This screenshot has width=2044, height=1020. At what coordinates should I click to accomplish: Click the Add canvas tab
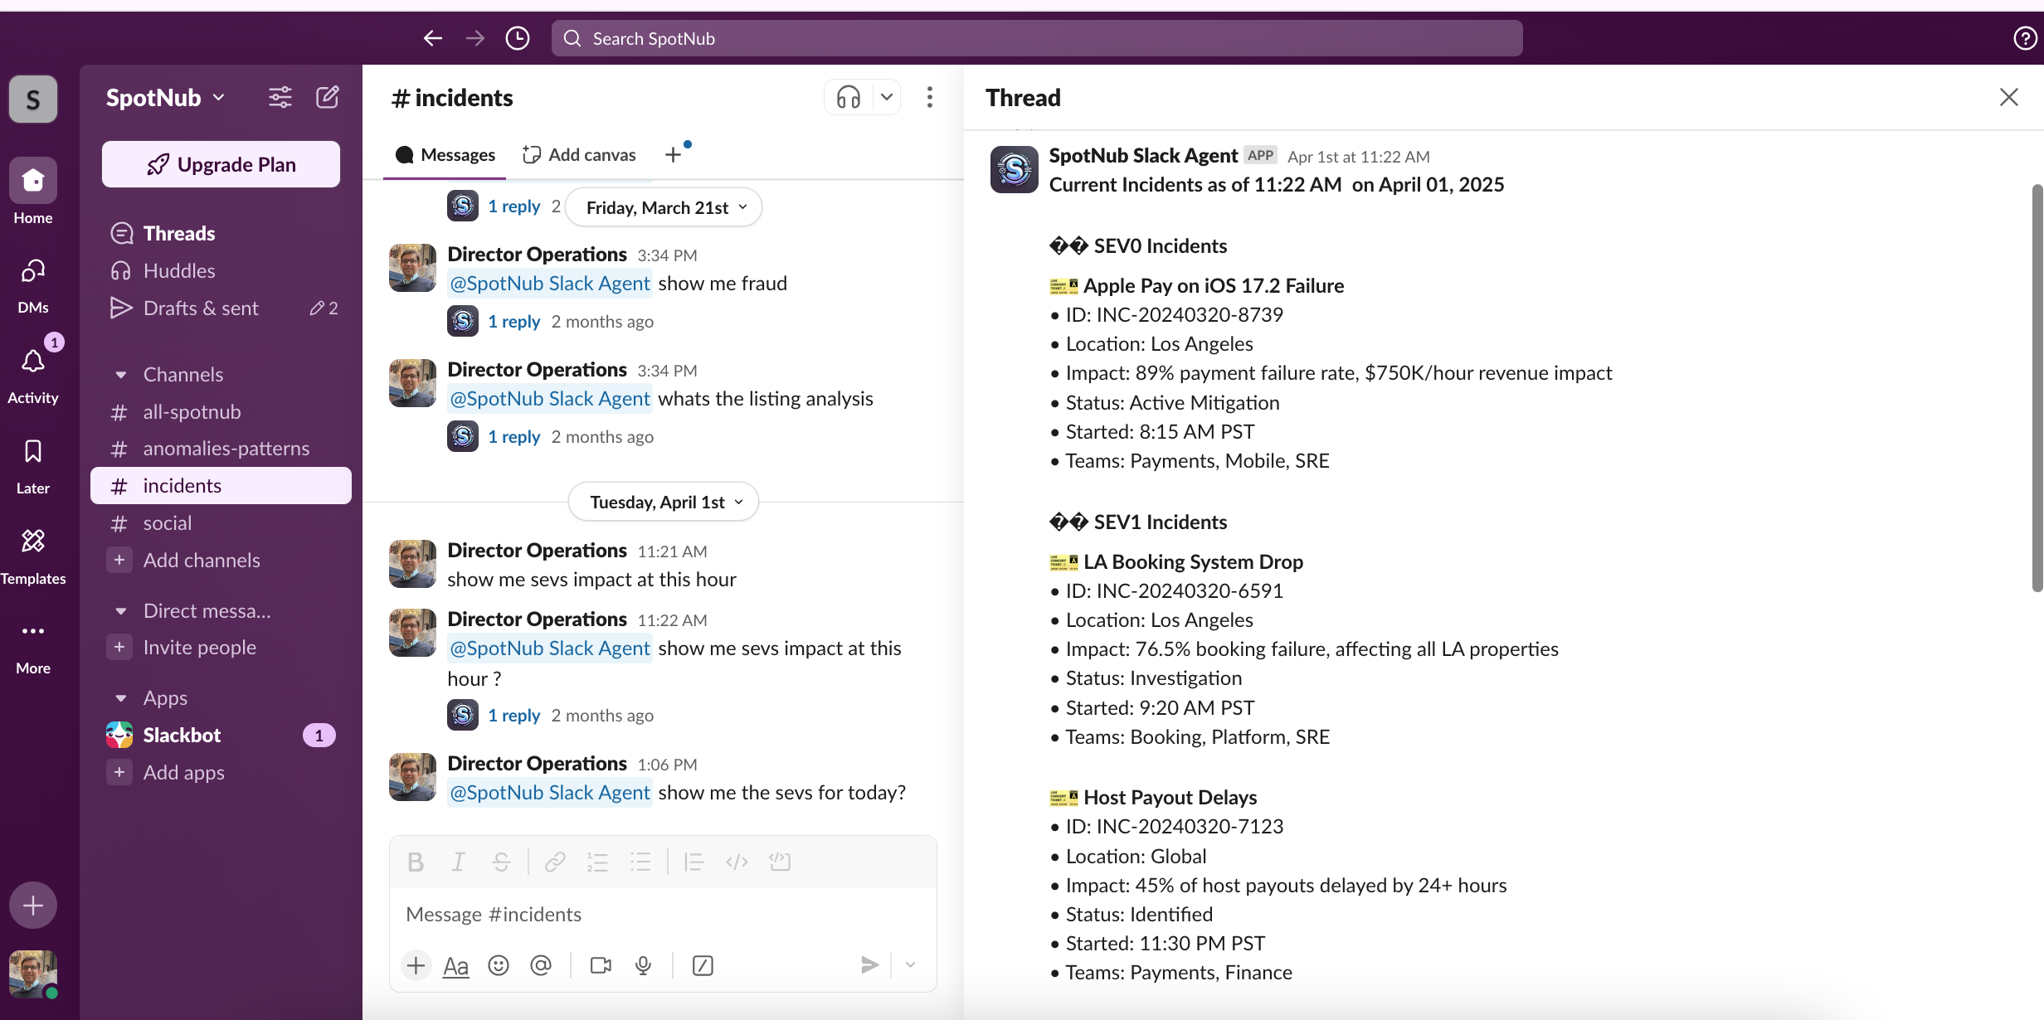(x=579, y=155)
